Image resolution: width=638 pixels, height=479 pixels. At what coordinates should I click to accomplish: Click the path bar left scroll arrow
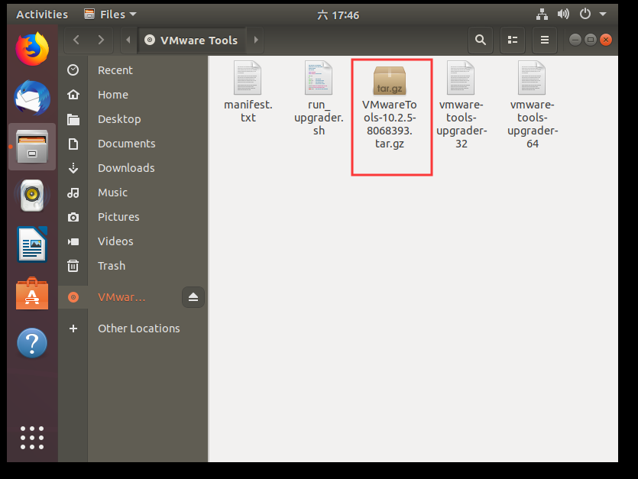(128, 40)
